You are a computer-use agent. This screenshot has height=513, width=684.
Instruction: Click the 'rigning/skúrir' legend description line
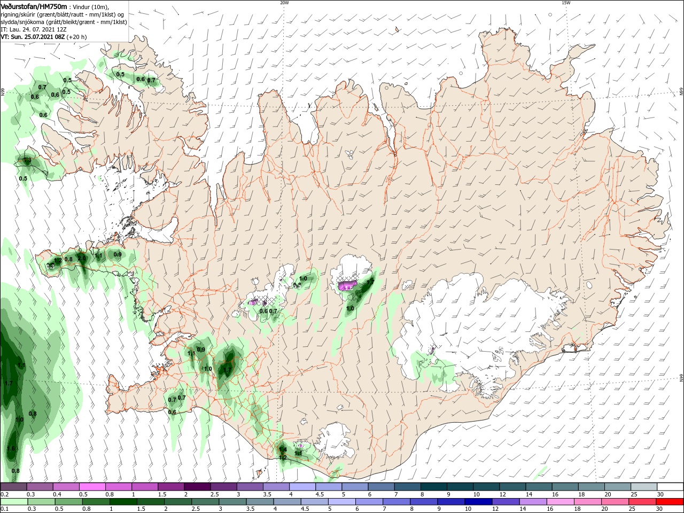[x=63, y=14]
